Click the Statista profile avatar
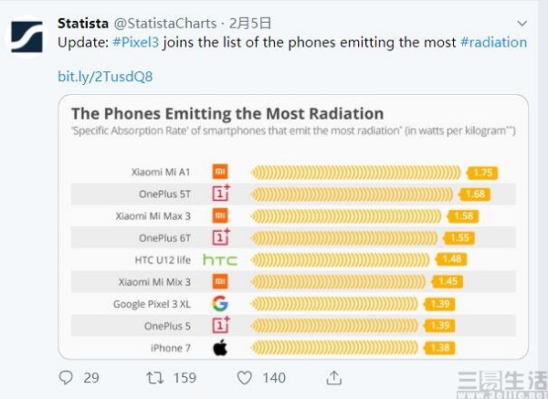 click(27, 34)
